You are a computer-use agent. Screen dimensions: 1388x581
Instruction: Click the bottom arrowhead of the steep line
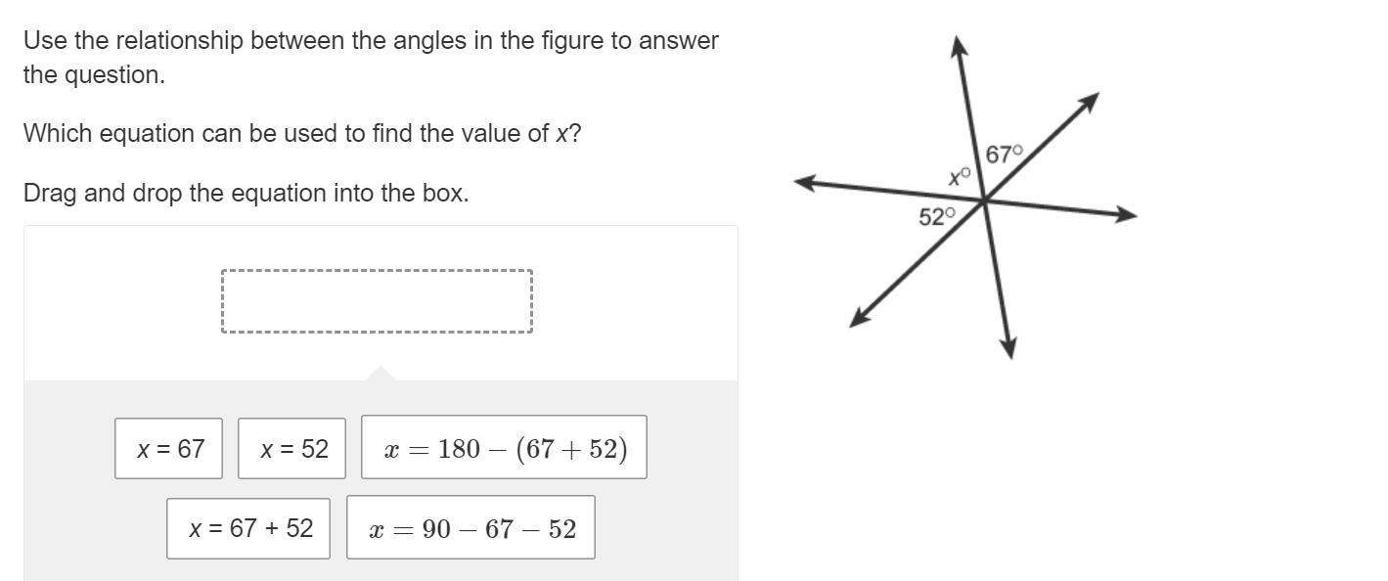(1009, 349)
